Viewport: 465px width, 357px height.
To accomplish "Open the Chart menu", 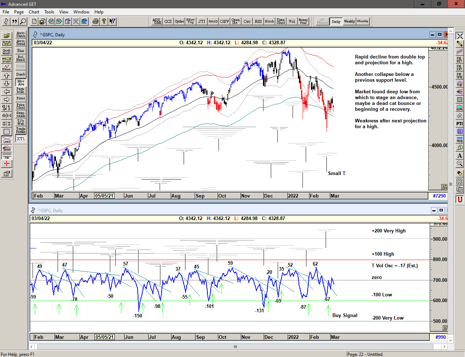I will point(34,12).
